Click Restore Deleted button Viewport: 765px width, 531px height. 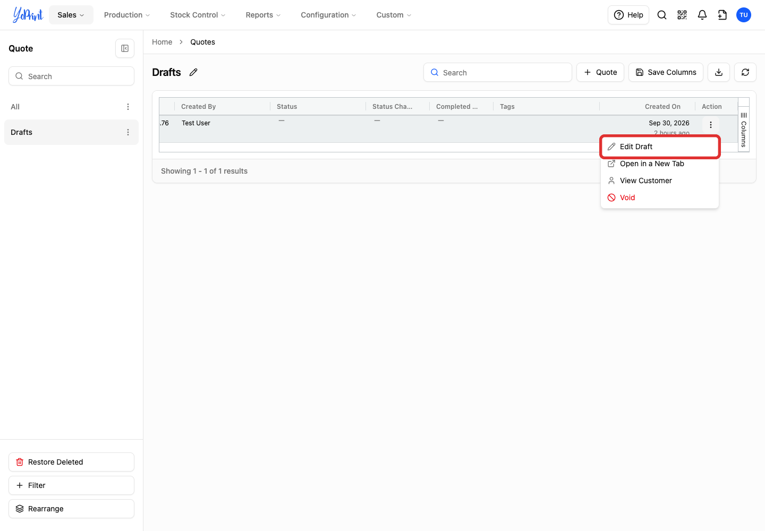(x=71, y=462)
